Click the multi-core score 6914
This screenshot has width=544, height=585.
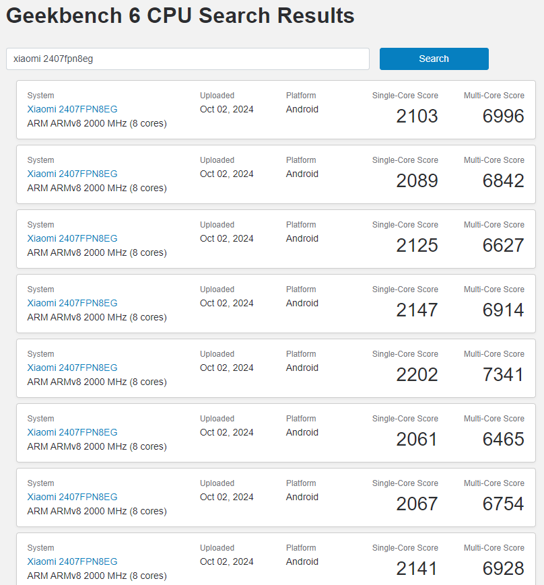point(503,310)
